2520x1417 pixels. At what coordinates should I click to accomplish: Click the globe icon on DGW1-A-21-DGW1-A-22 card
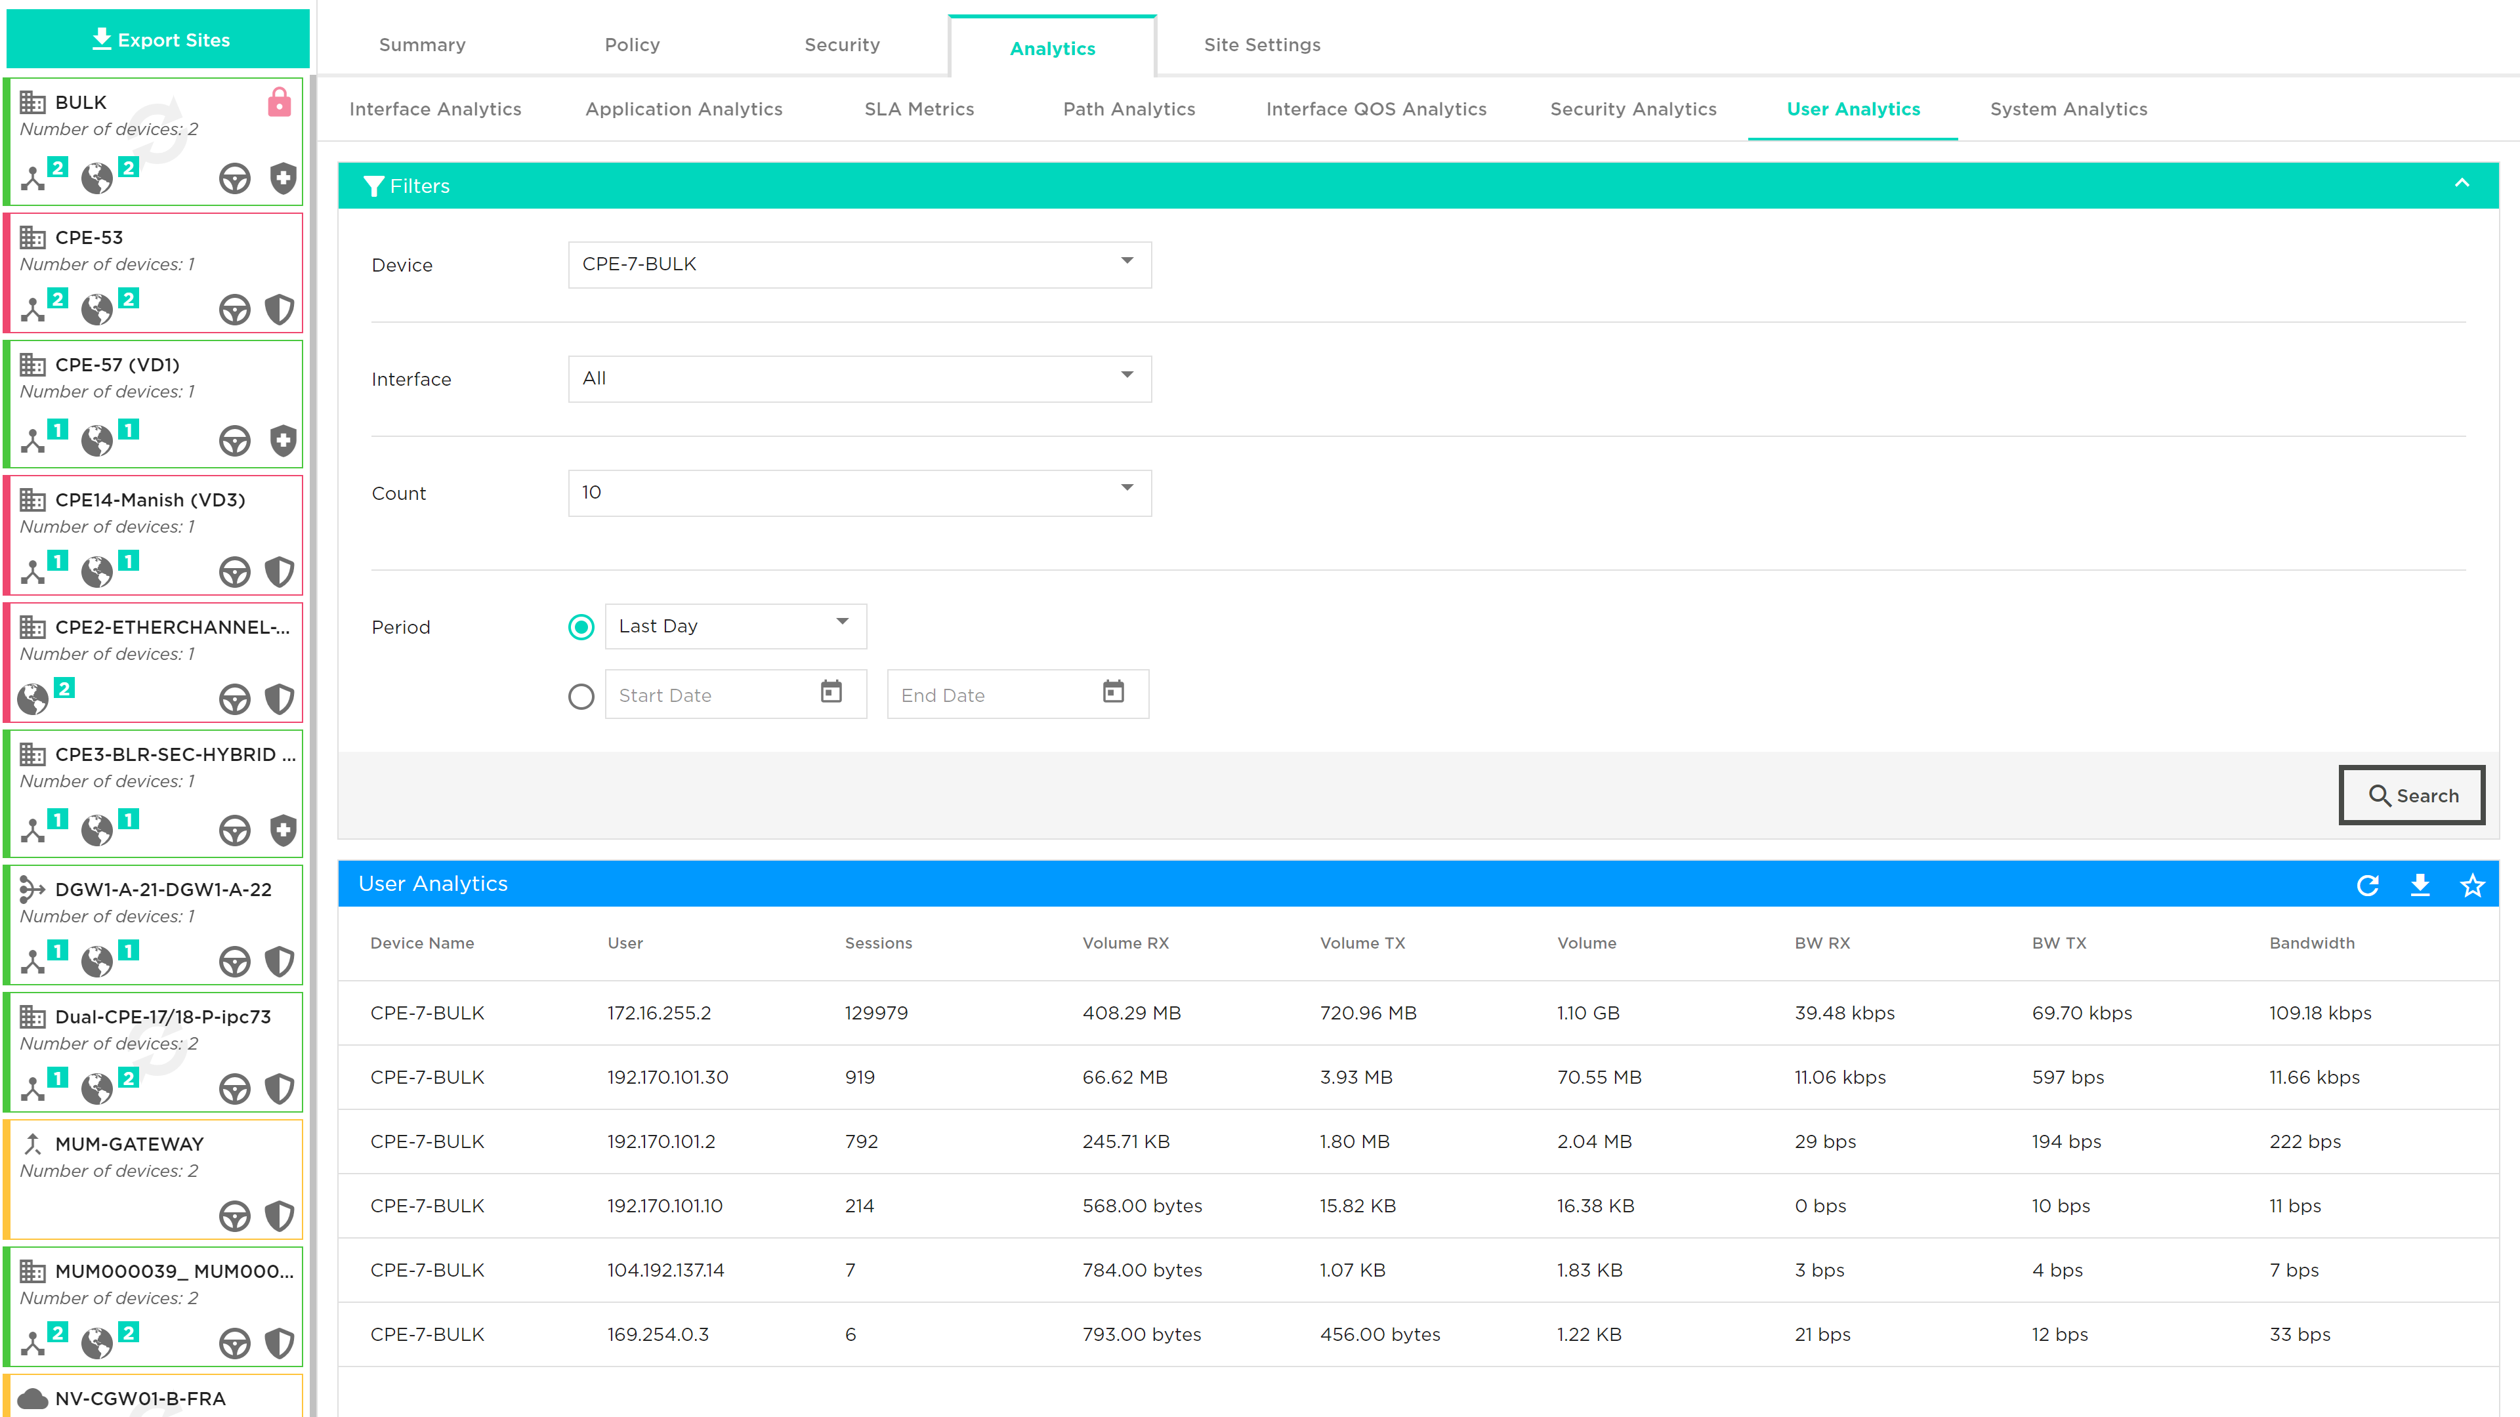pyautogui.click(x=97, y=961)
